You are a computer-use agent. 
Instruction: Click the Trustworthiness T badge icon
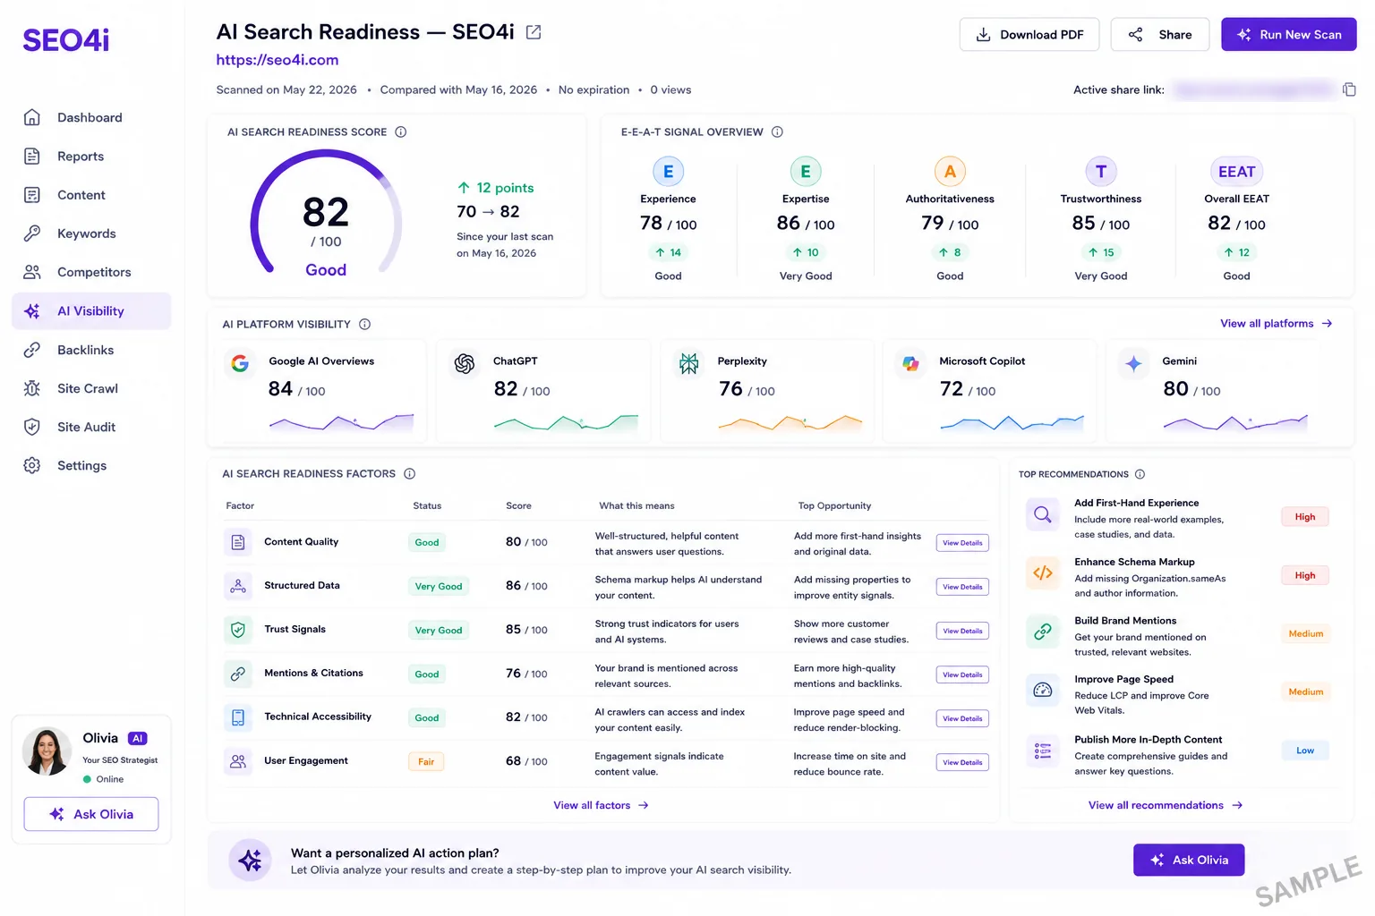(1101, 171)
